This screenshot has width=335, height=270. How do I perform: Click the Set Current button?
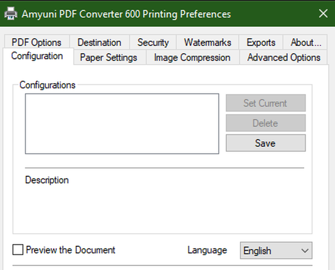tap(266, 103)
